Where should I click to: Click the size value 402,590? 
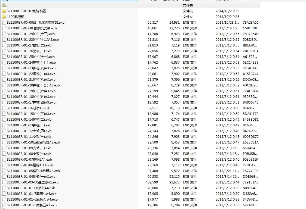[x=152, y=182]
